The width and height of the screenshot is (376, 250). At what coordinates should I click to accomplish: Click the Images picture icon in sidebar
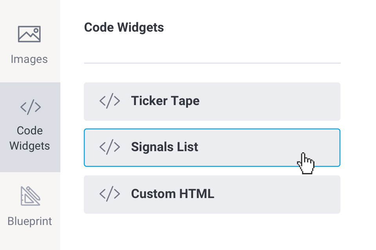tap(29, 34)
